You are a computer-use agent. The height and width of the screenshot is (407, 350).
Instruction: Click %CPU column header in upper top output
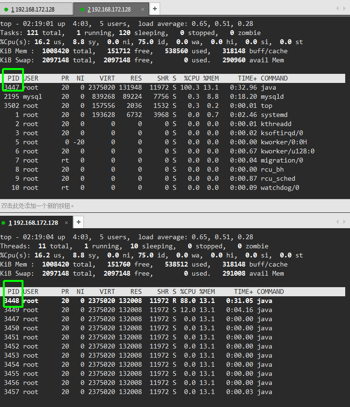click(192, 79)
